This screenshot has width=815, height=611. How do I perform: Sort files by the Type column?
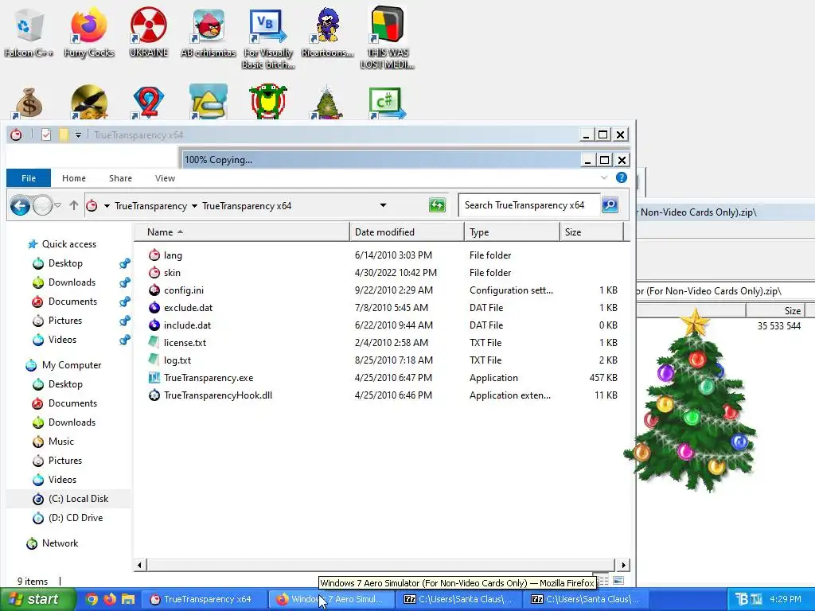(512, 232)
